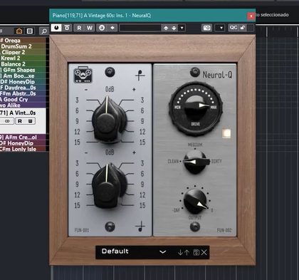Enable Read (R) on A Vint...0s track
299x280 pixels.
20,121
